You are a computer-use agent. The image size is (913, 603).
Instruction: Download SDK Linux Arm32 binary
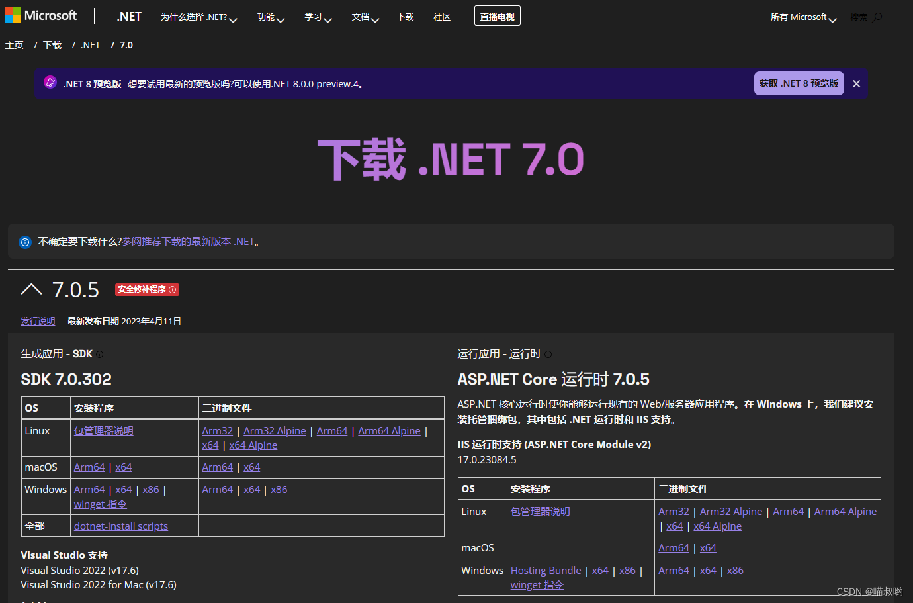218,430
